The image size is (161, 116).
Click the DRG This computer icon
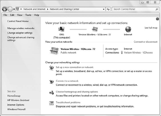[x=62, y=29]
